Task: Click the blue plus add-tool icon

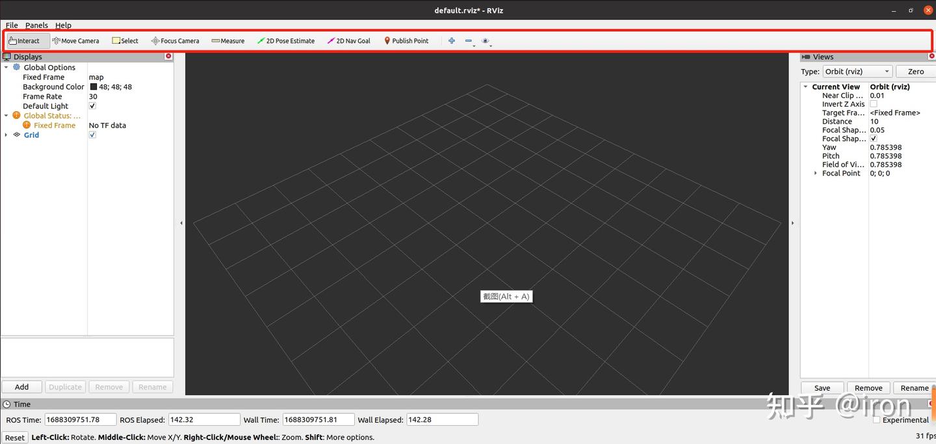Action: pyautogui.click(x=452, y=41)
